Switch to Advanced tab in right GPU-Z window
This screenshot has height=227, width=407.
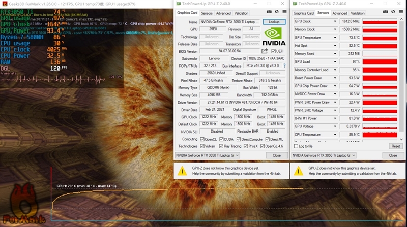339,13
